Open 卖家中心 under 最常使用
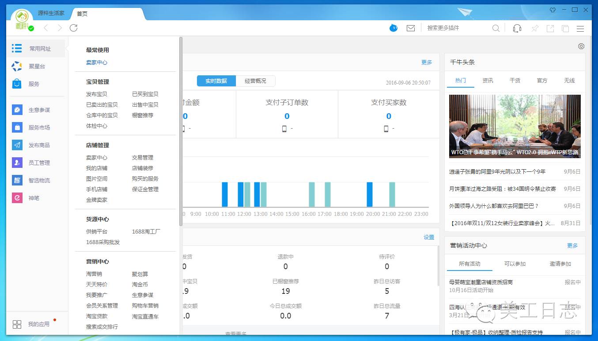The height and width of the screenshot is (341, 598). [97, 62]
